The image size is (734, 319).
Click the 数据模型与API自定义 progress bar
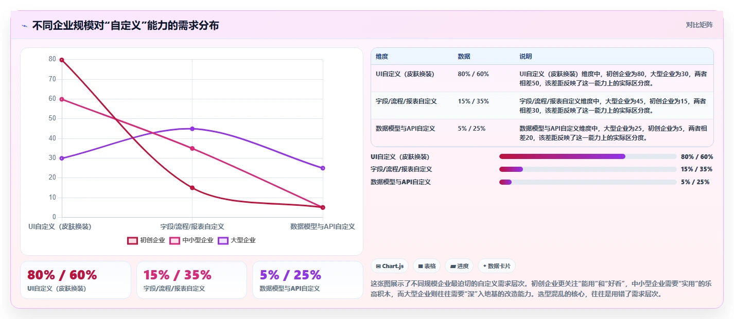coord(588,182)
